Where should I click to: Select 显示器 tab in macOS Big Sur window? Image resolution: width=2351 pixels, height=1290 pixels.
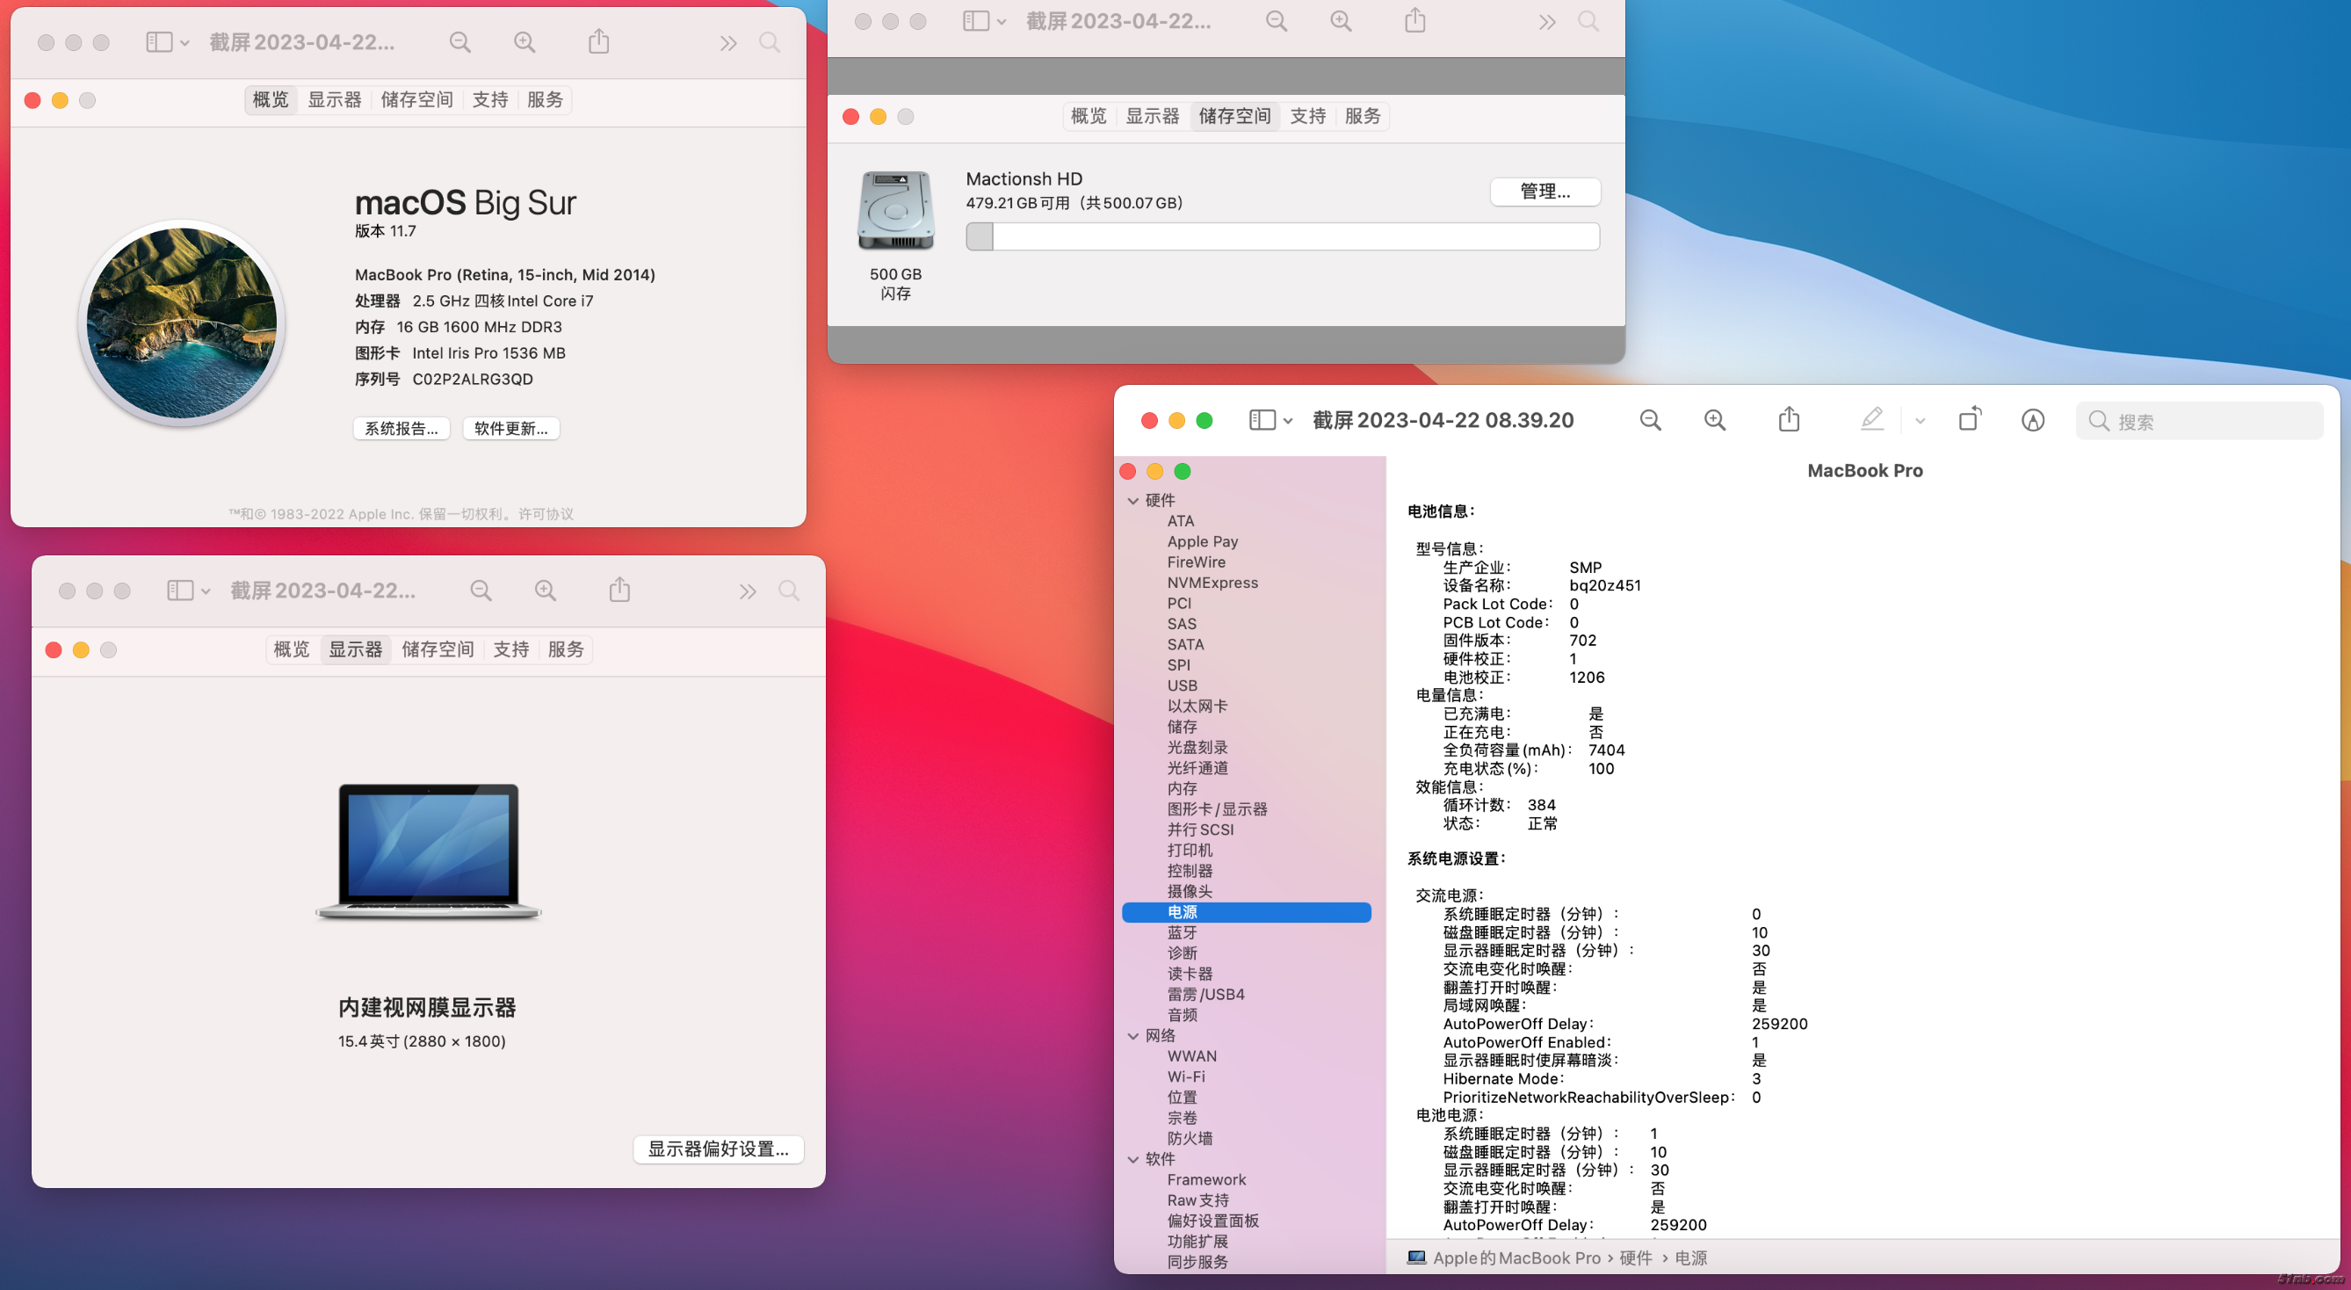pos(335,99)
